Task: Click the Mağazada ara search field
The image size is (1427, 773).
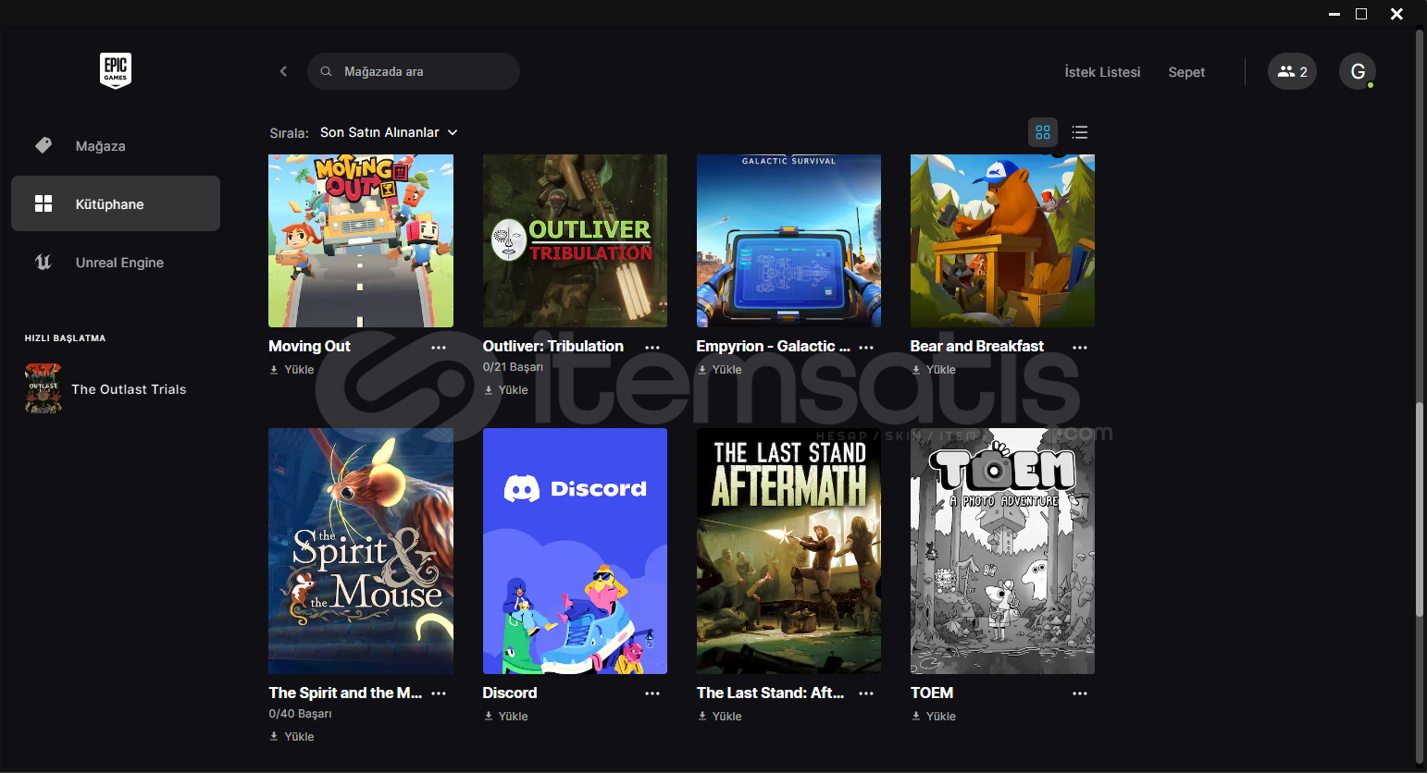Action: click(414, 71)
